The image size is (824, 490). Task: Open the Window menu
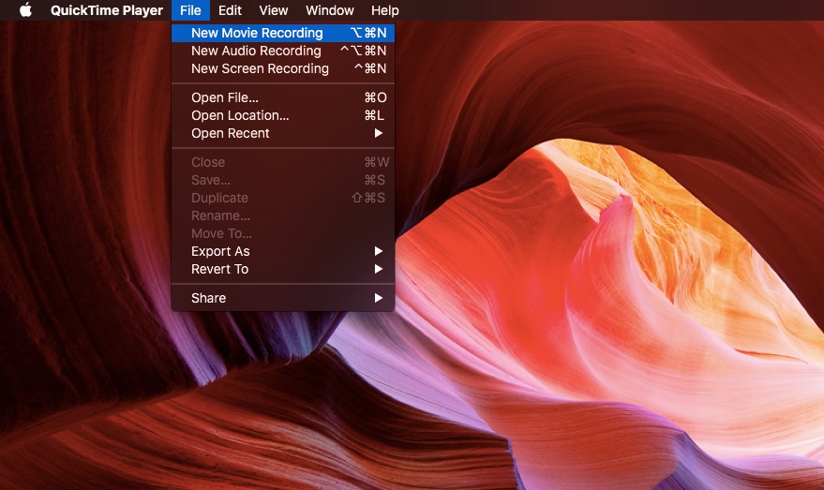coord(329,10)
